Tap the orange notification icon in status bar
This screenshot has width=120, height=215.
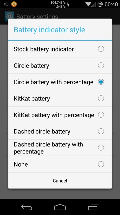tap(14, 4)
